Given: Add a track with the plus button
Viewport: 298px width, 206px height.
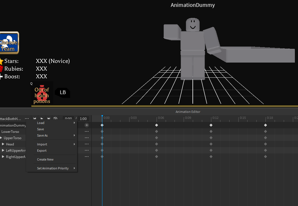Looking at the screenshot, I should [87, 125].
